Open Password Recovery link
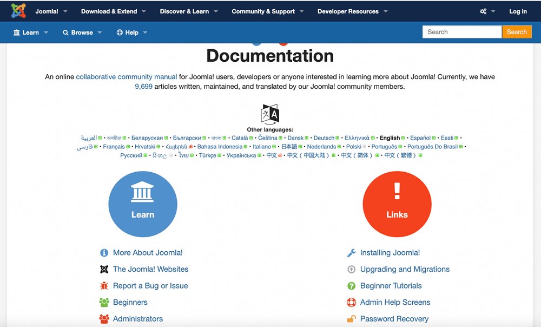The height and width of the screenshot is (327, 541). (394, 319)
